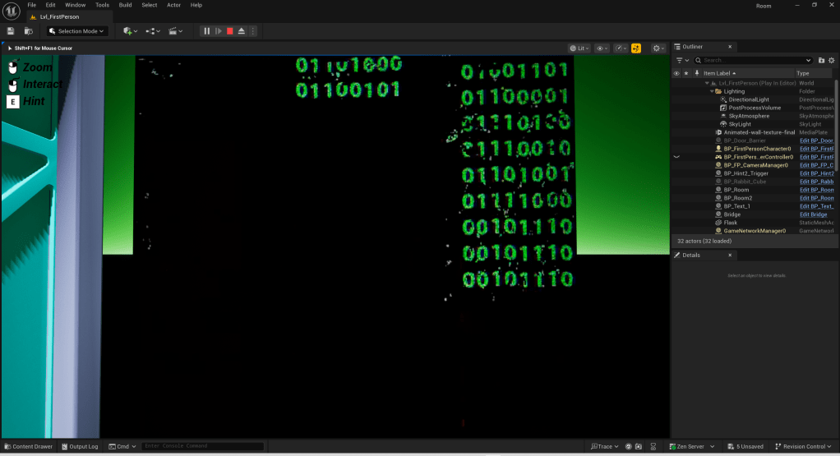The image size is (840, 456).
Task: Click the pin column header in Outliner
Action: click(695, 73)
